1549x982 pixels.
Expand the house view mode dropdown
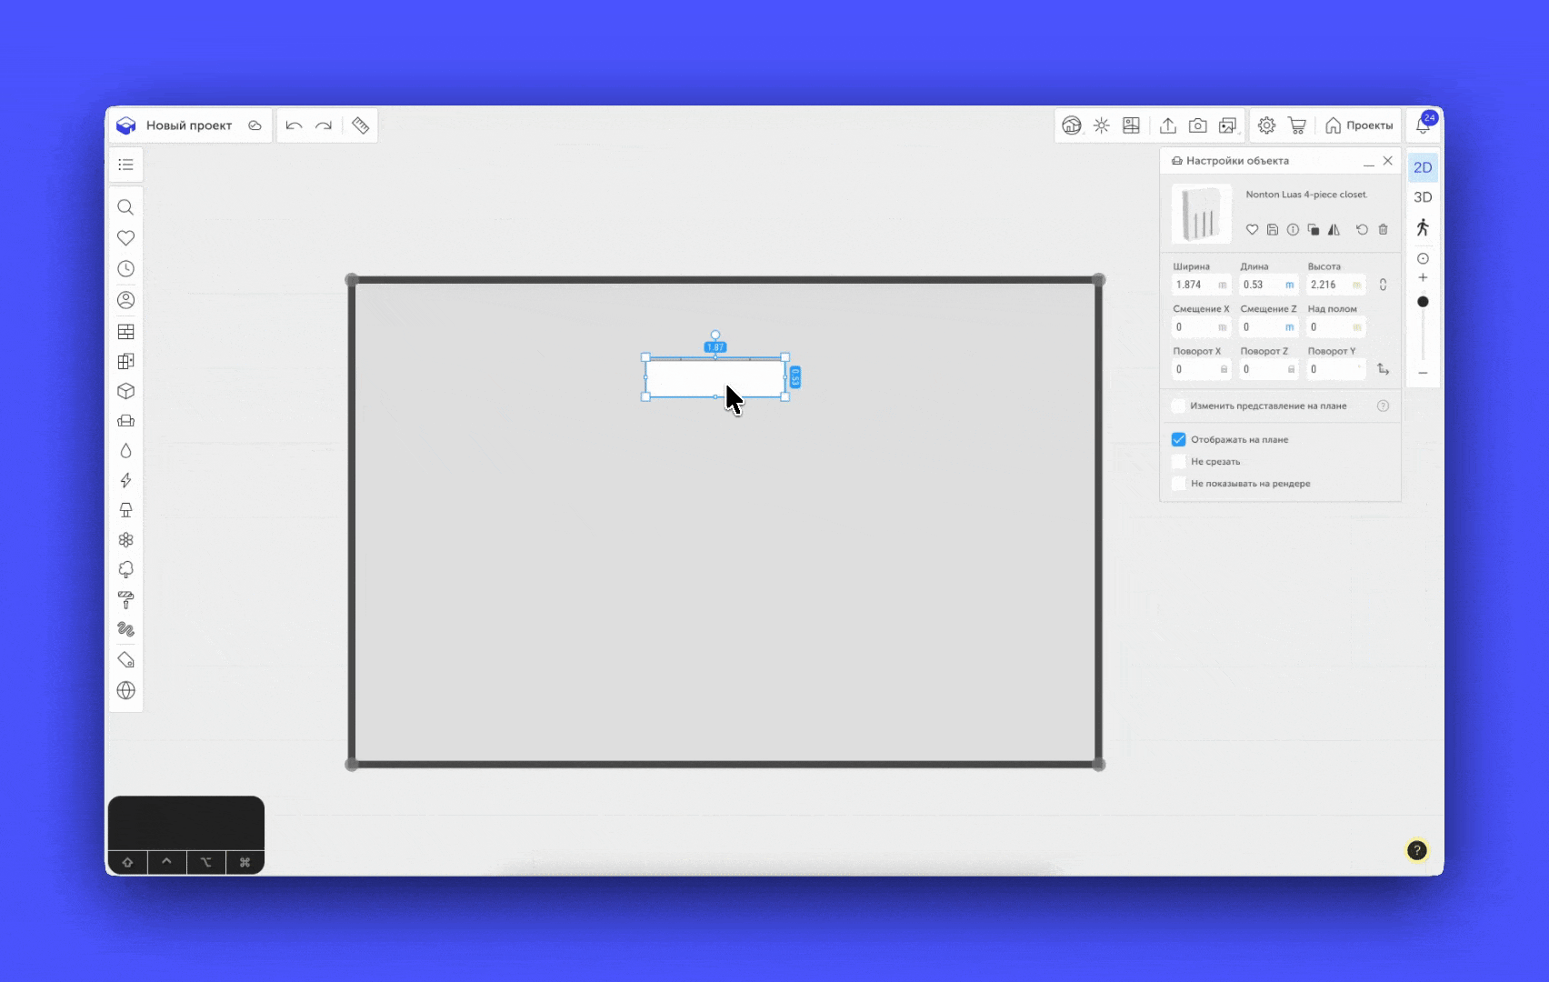point(1073,125)
